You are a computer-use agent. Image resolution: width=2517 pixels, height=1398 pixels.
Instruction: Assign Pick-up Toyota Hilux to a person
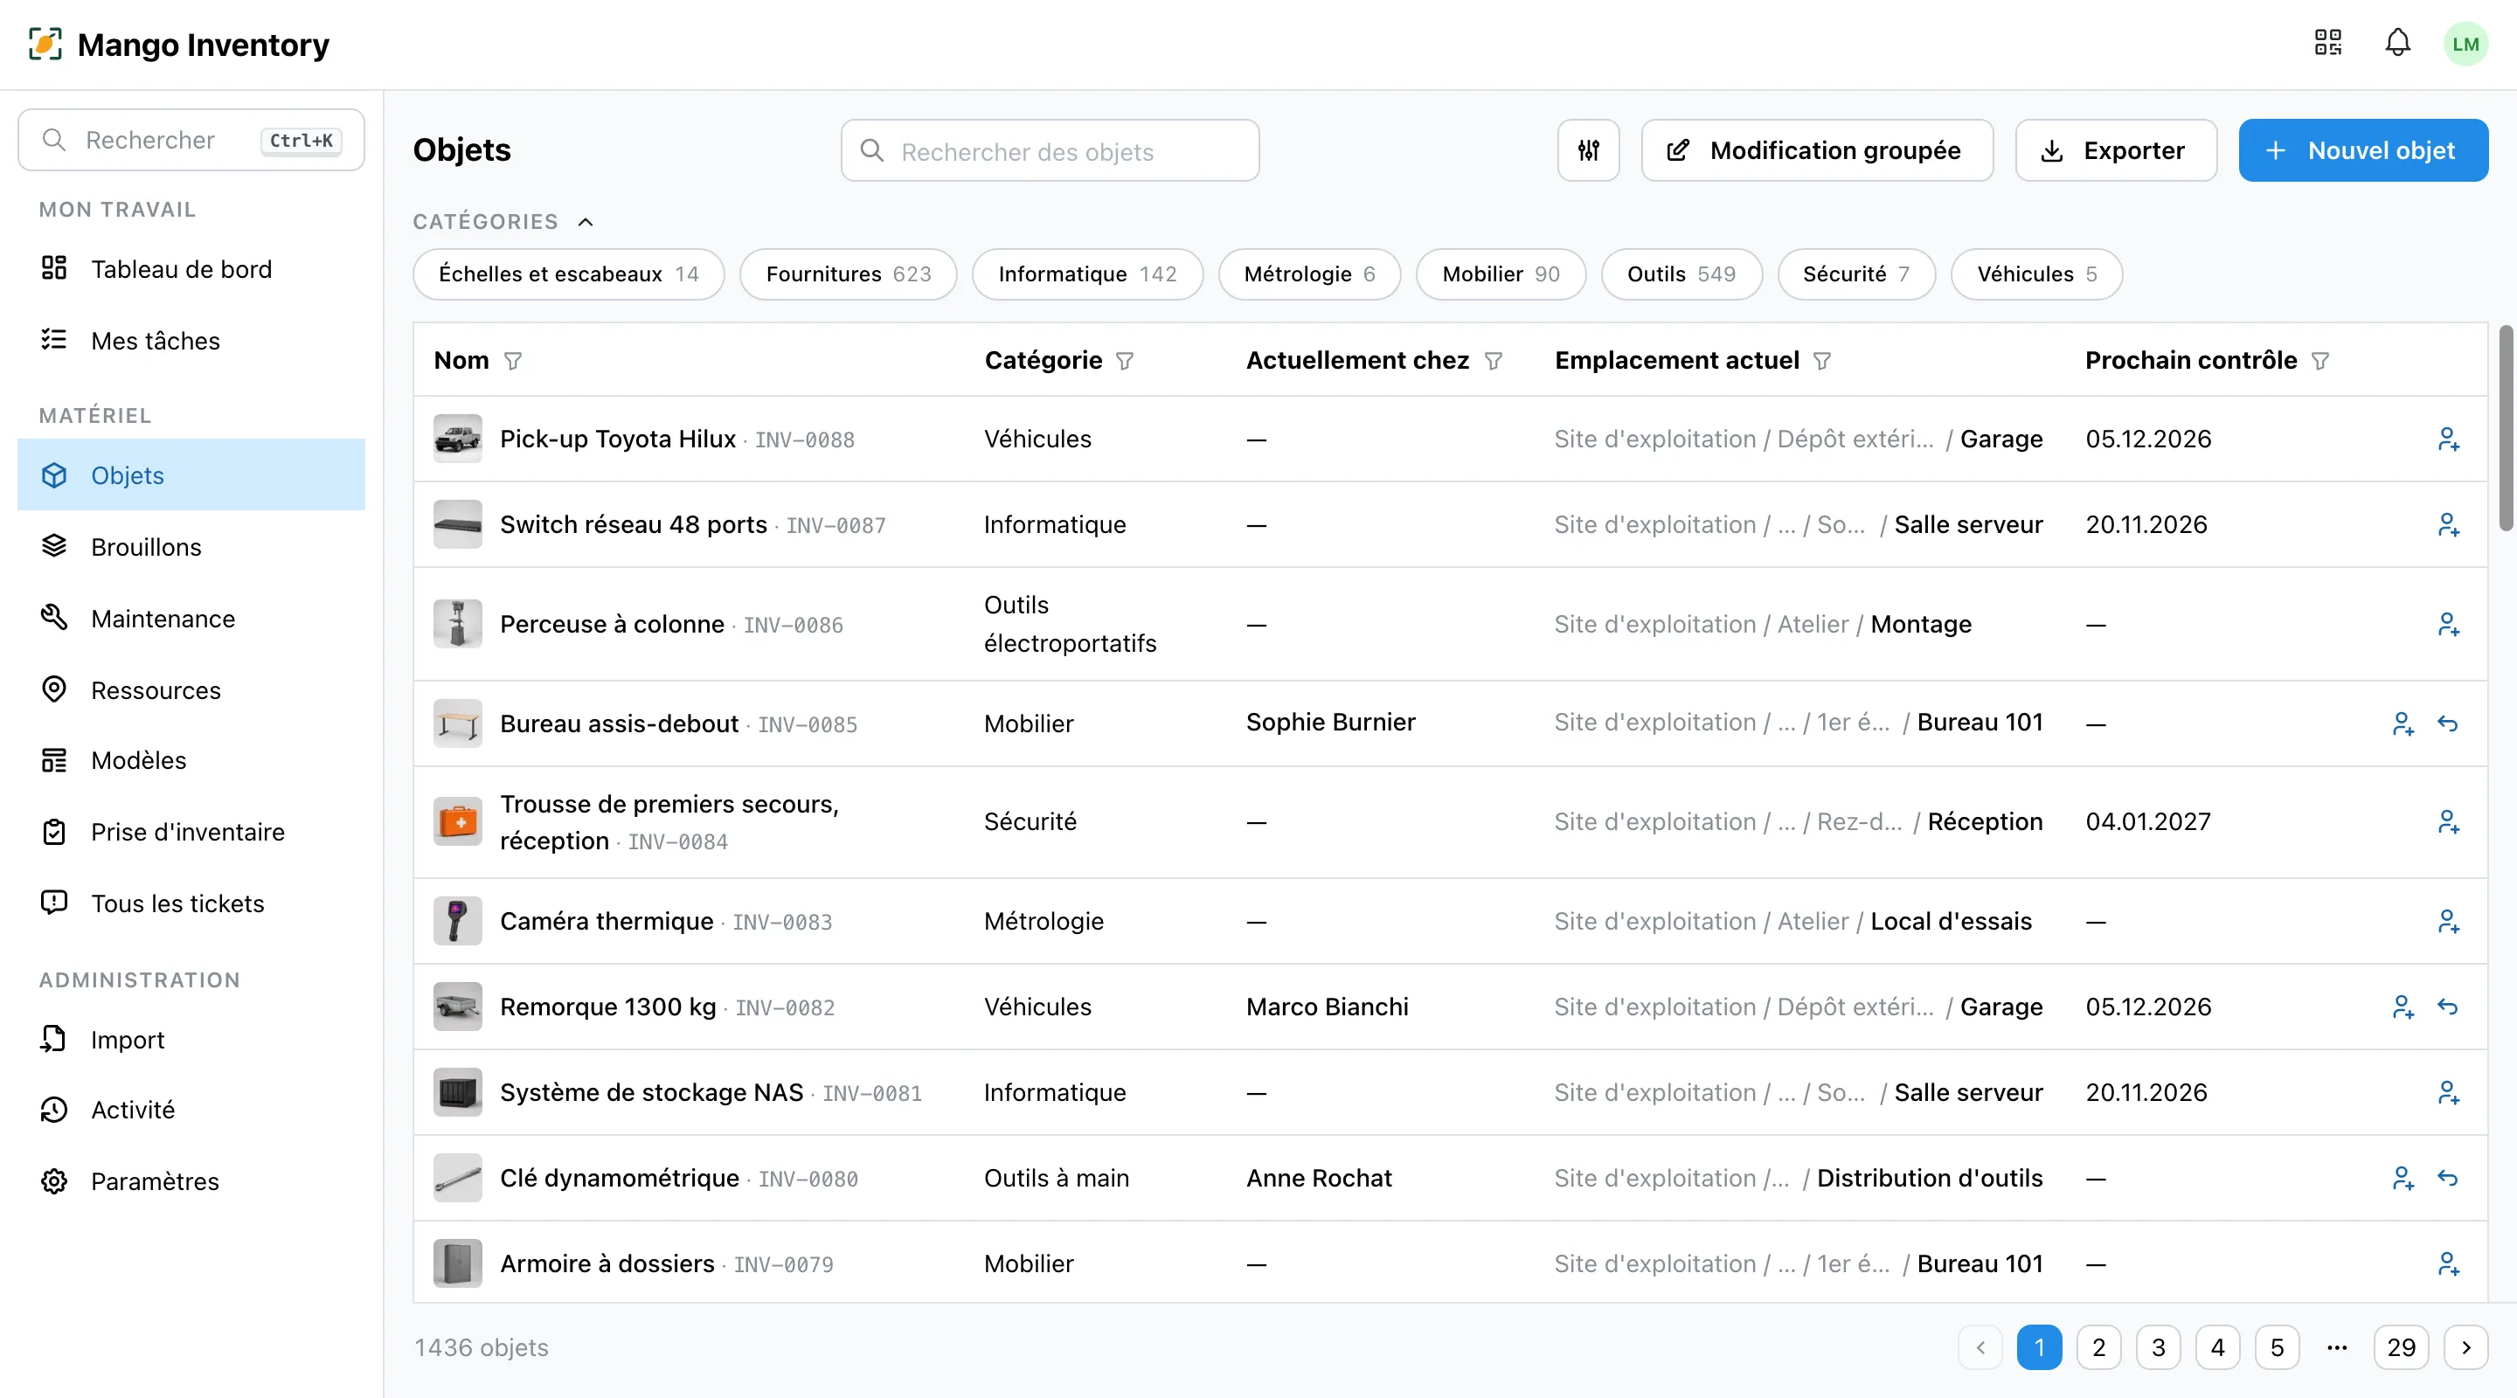(2448, 439)
